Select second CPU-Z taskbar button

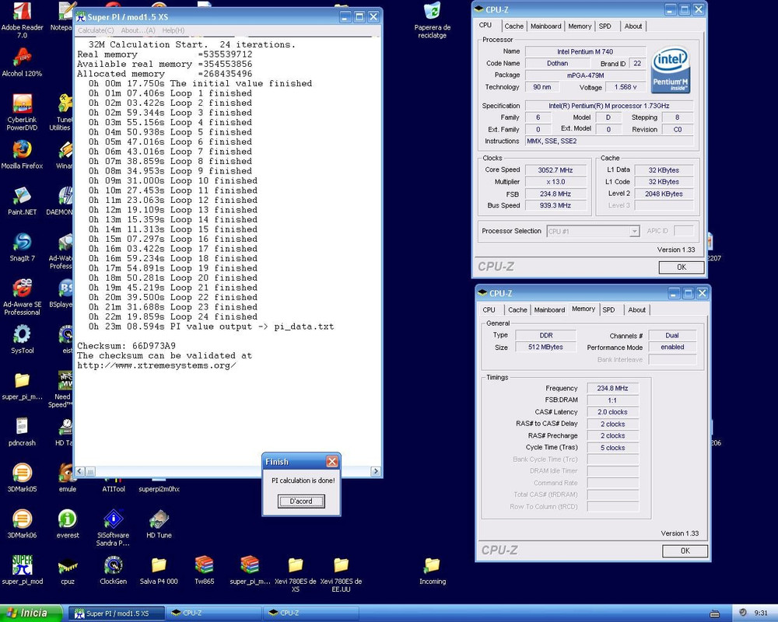point(310,613)
